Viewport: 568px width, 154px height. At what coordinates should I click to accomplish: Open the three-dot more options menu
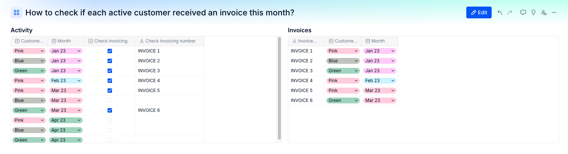[x=554, y=12]
